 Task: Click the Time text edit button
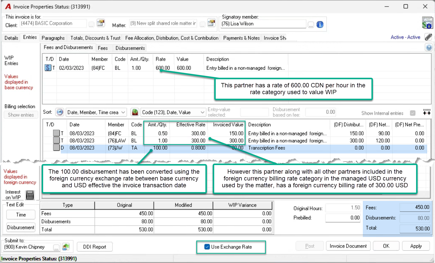(x=21, y=215)
